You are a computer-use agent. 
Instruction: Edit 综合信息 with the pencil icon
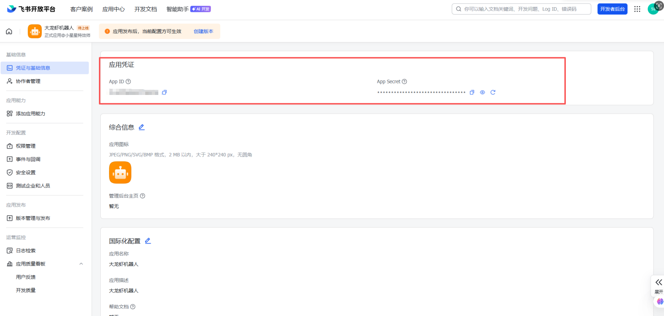click(142, 127)
